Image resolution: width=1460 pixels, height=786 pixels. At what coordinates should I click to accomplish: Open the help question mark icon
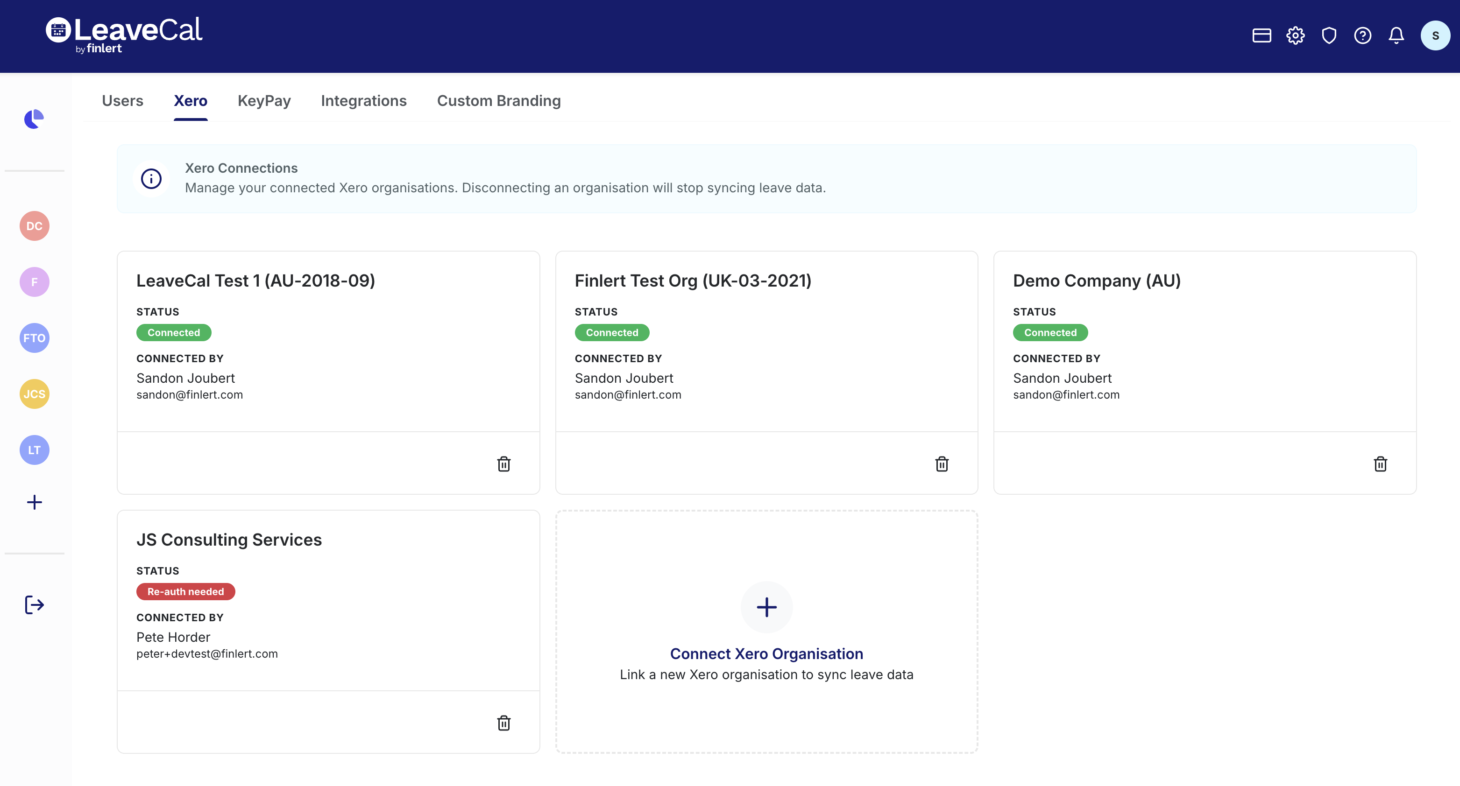[x=1362, y=35]
